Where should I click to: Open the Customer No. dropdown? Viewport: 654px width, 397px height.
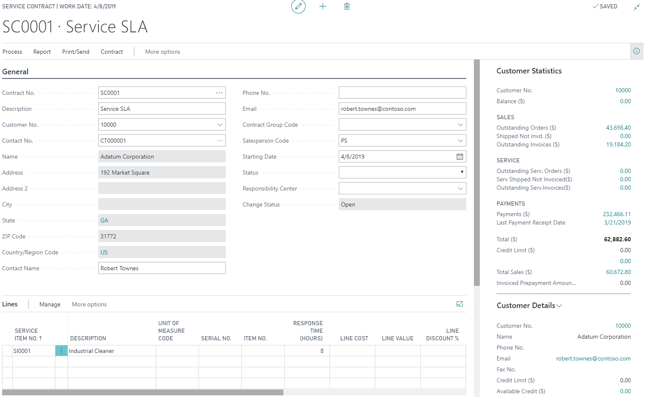coord(220,124)
